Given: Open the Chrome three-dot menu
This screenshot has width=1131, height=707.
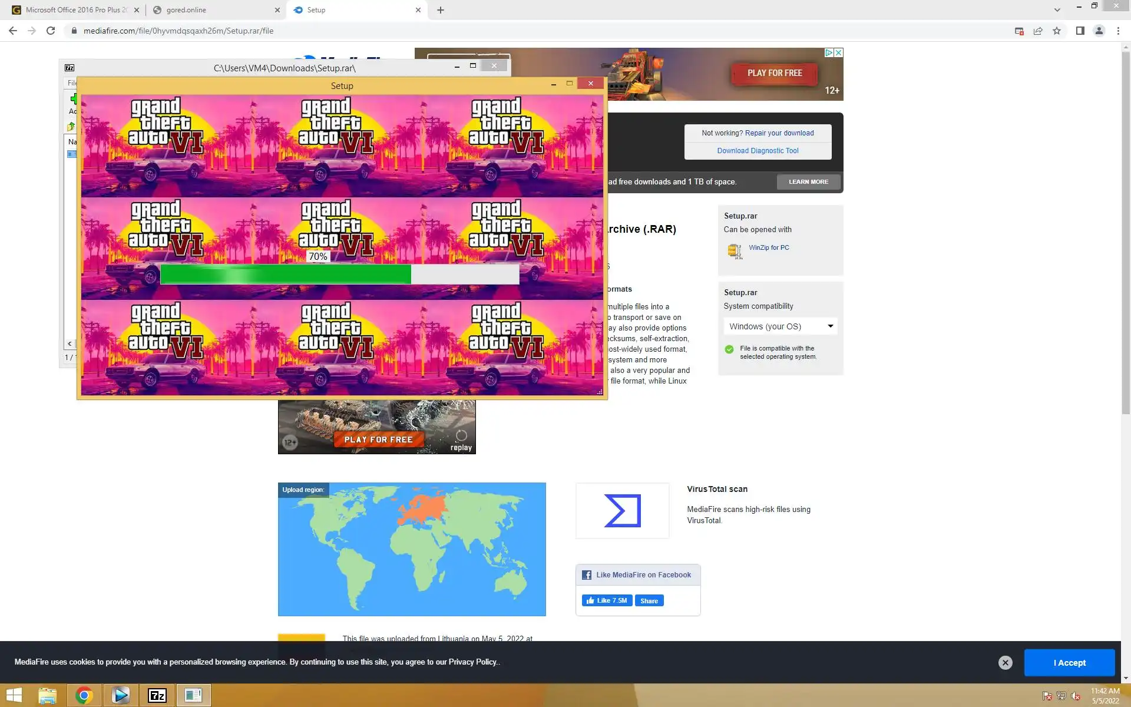Looking at the screenshot, I should click(1118, 31).
